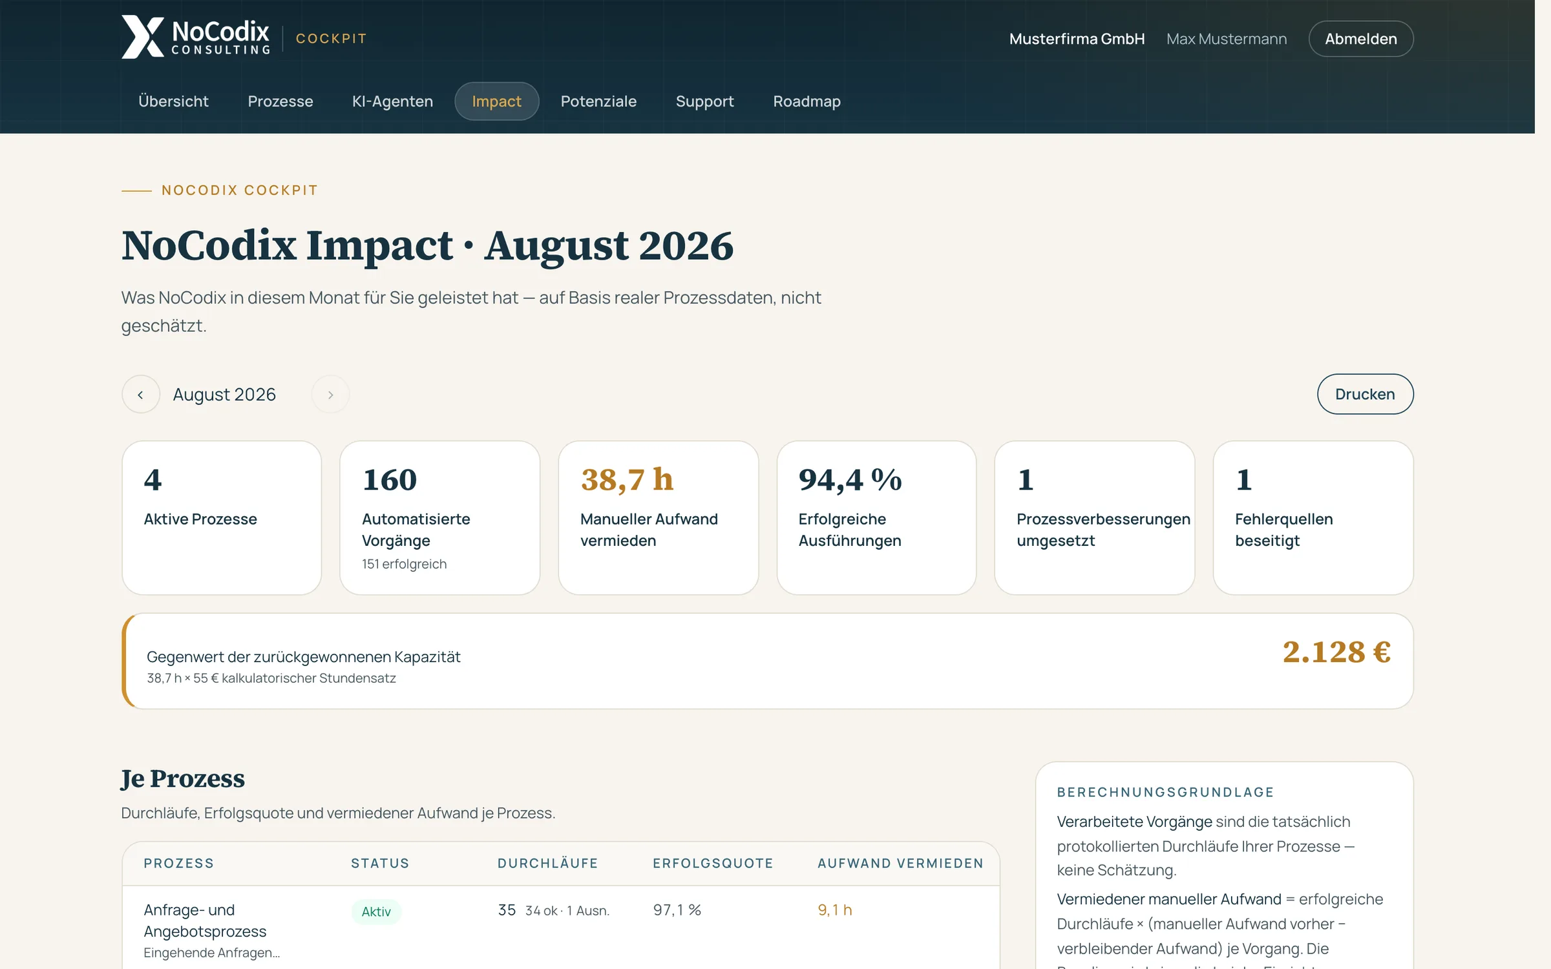Open the Support tab
1551x969 pixels.
point(704,101)
